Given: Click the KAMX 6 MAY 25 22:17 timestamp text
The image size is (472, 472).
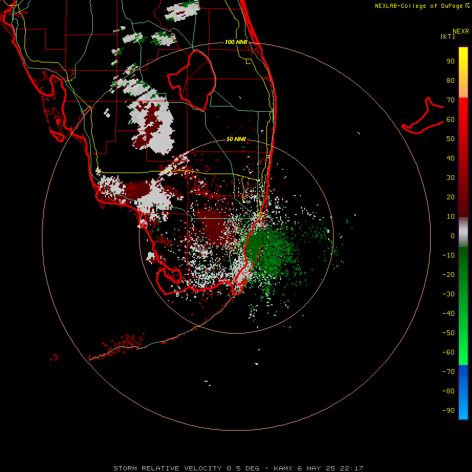Looking at the screenshot, I should tap(318, 468).
